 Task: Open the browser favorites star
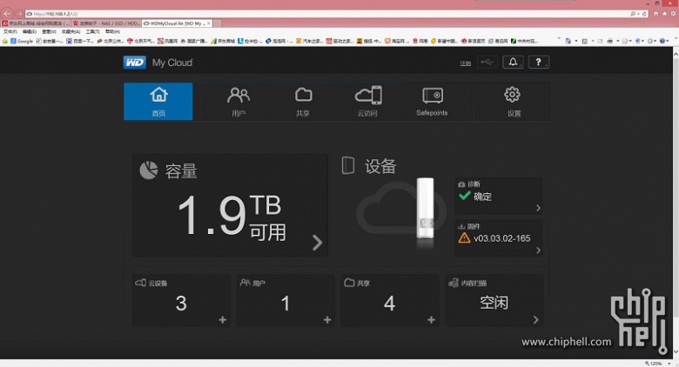coord(665,14)
